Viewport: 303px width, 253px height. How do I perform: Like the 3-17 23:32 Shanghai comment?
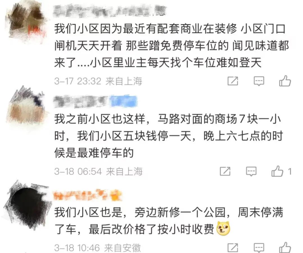click(285, 81)
